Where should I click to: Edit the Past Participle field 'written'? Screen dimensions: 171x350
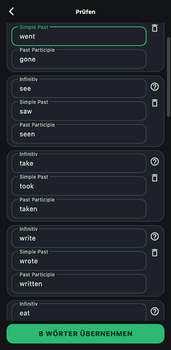coord(79,284)
